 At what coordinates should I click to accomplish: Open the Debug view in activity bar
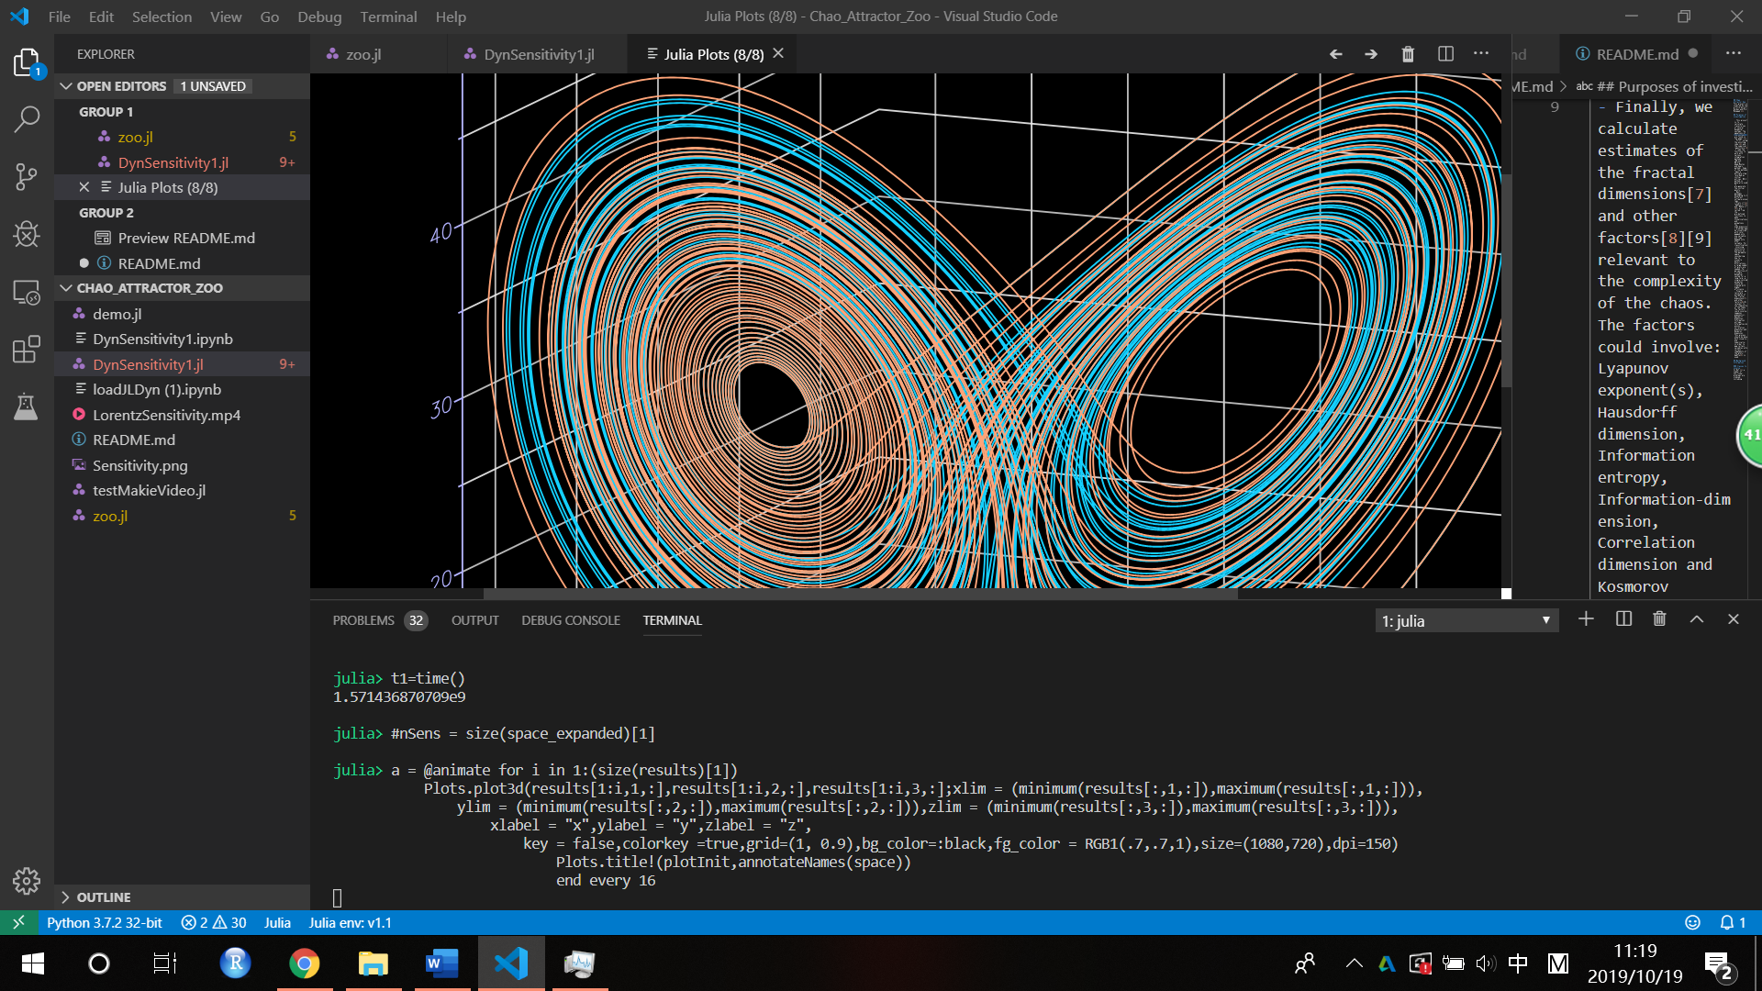click(x=27, y=234)
